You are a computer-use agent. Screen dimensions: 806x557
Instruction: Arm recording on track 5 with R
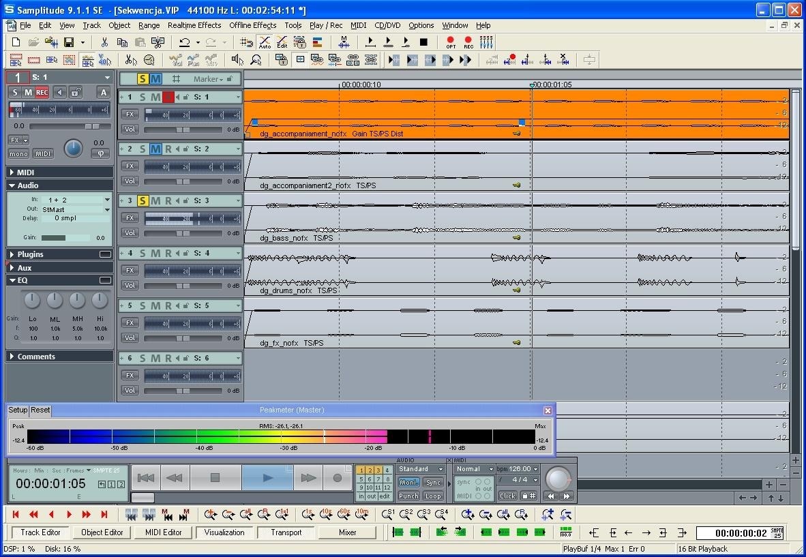pyautogui.click(x=168, y=305)
